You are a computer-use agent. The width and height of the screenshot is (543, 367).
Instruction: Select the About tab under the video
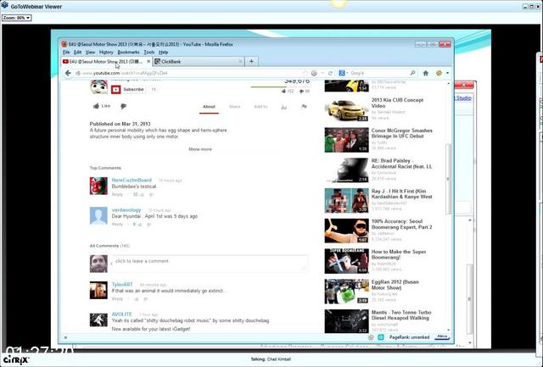(209, 107)
